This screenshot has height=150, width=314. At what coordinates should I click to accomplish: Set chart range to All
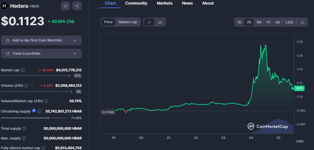[277, 22]
